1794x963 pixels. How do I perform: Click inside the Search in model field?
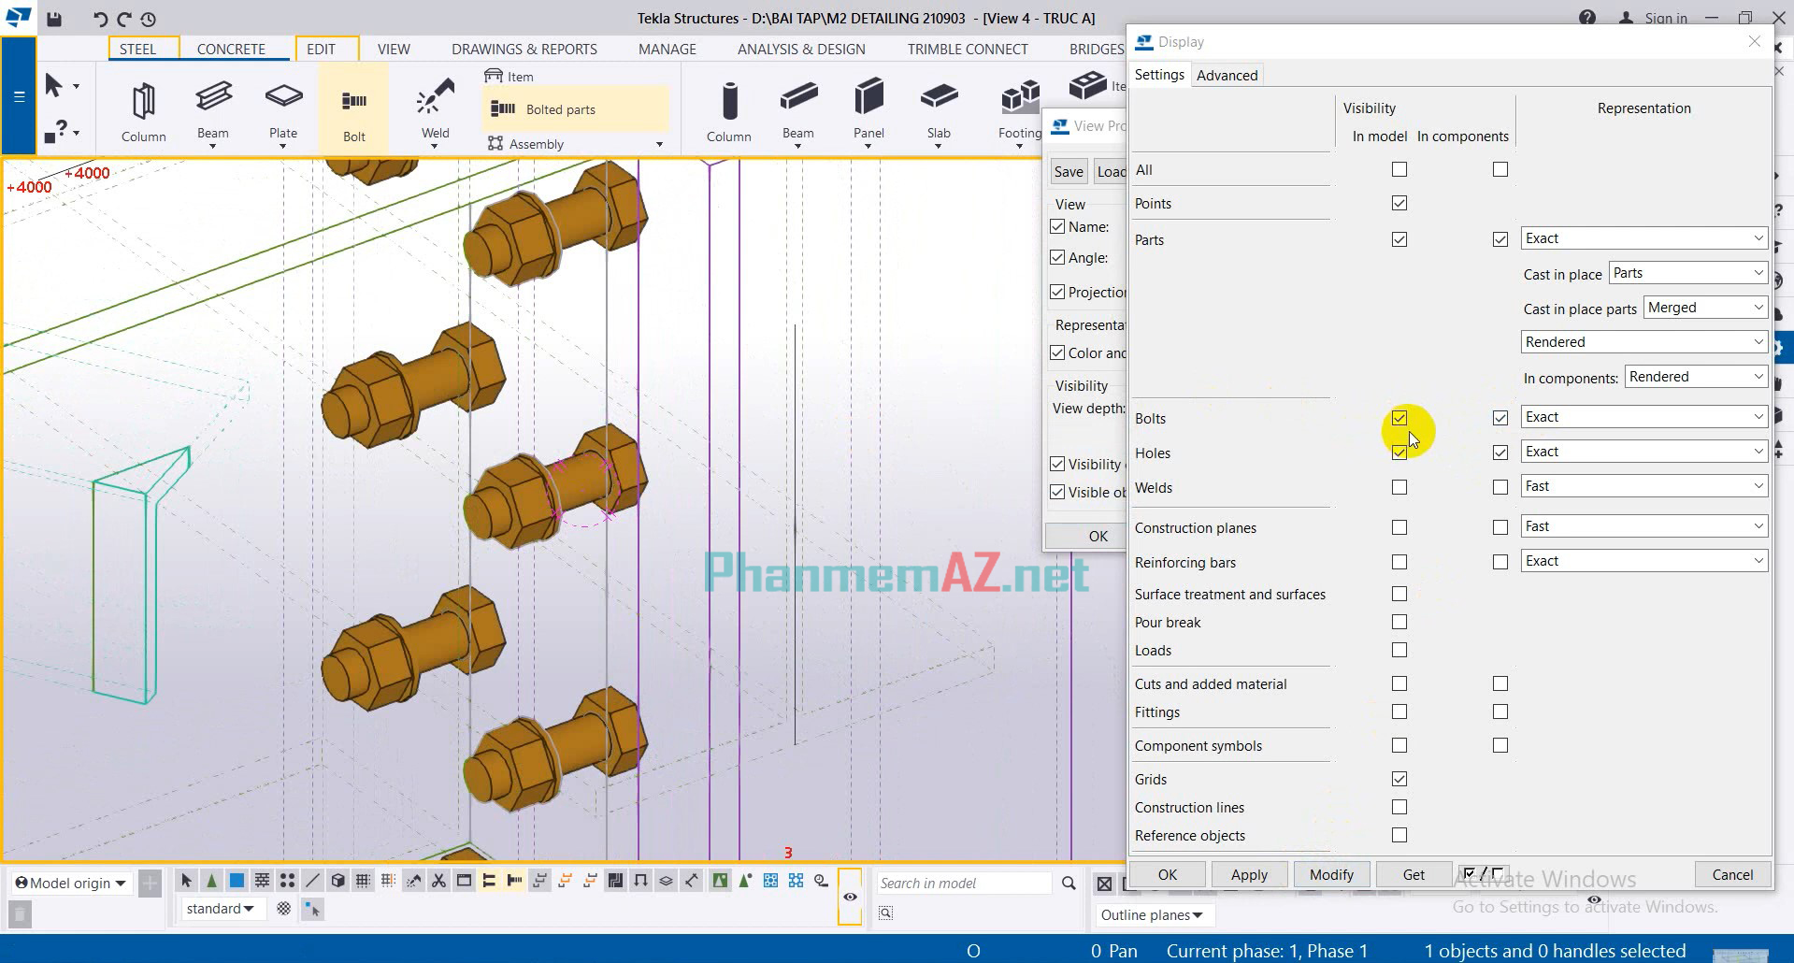(963, 883)
